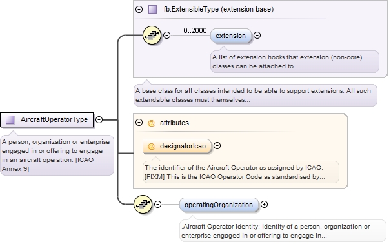Expand the extension element with plus
The width and height of the screenshot is (391, 244).
[257, 36]
